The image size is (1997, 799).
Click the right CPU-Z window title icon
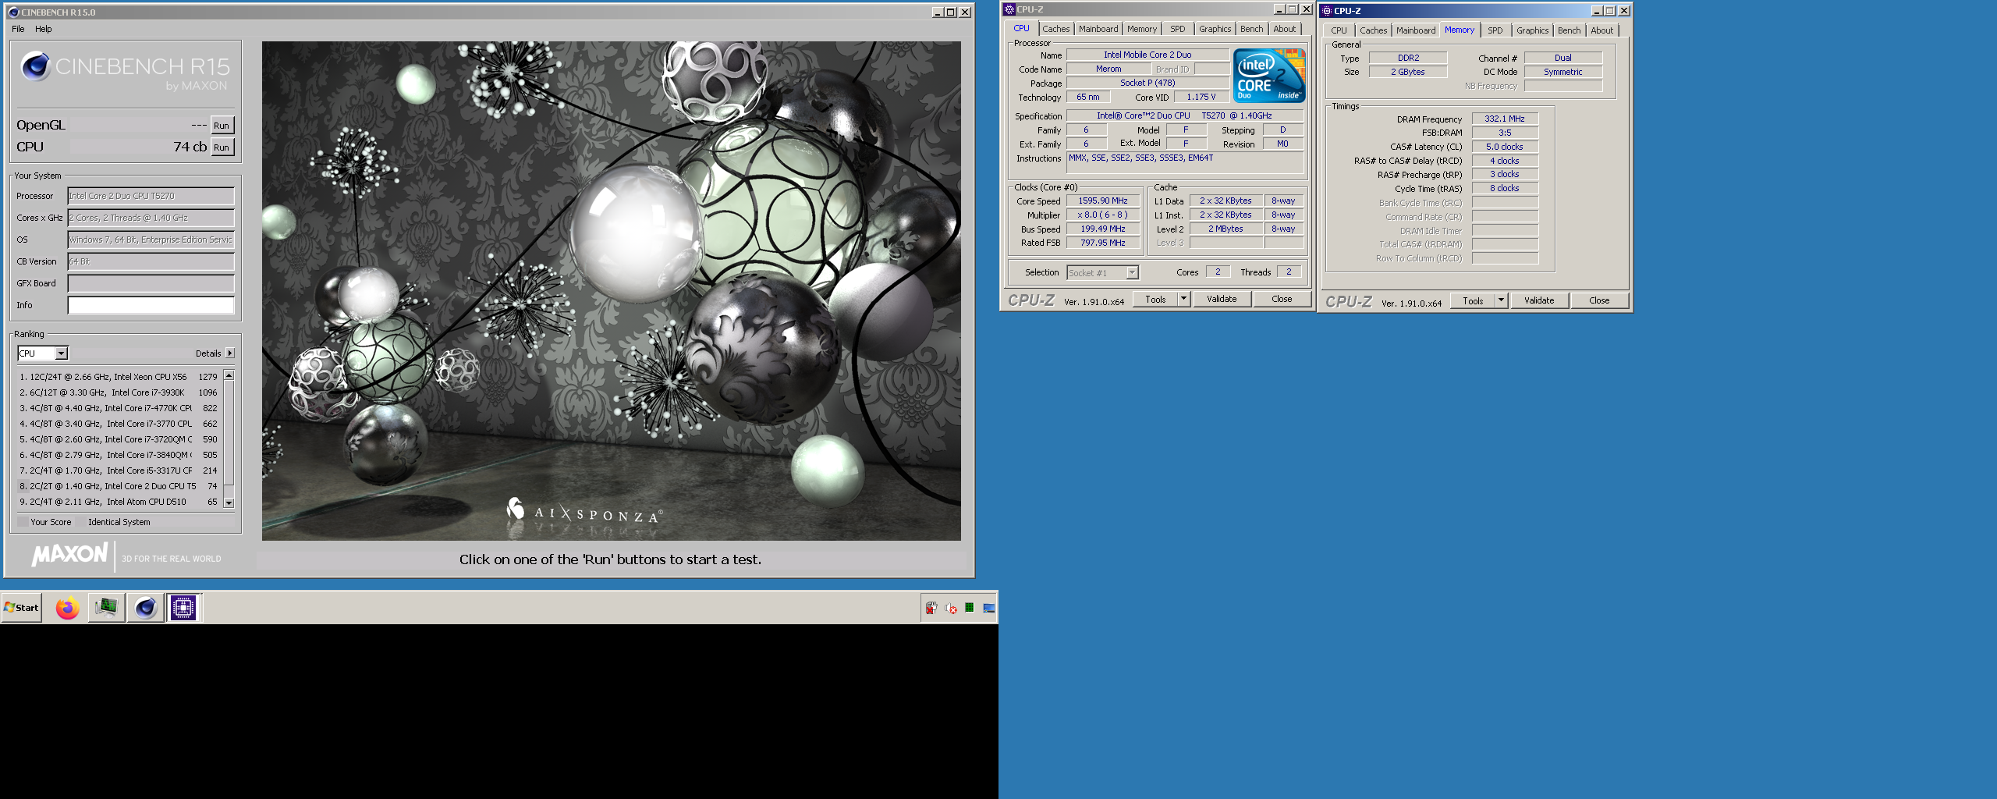tap(1326, 11)
